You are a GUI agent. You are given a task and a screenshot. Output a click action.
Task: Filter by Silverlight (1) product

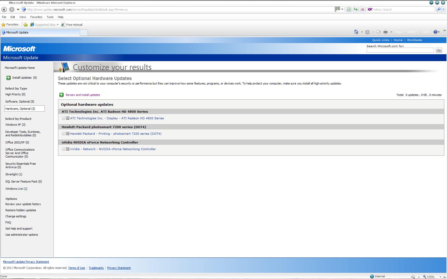click(x=14, y=175)
